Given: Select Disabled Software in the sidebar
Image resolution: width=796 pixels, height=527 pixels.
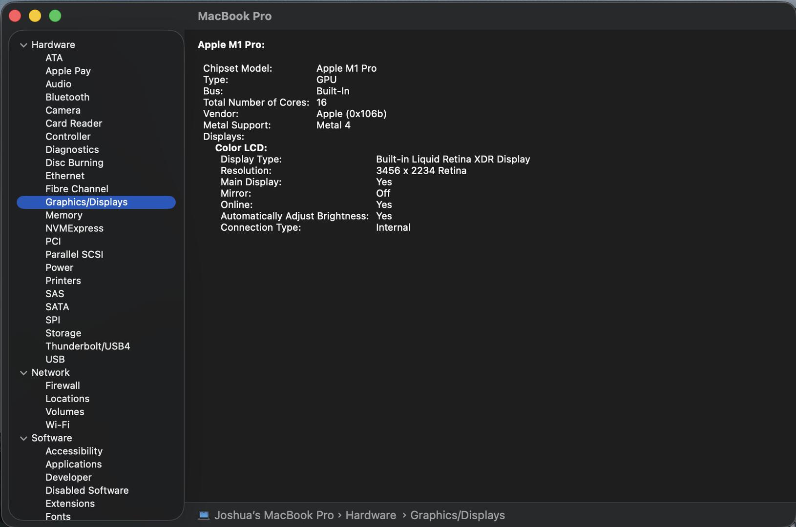Looking at the screenshot, I should pos(87,490).
